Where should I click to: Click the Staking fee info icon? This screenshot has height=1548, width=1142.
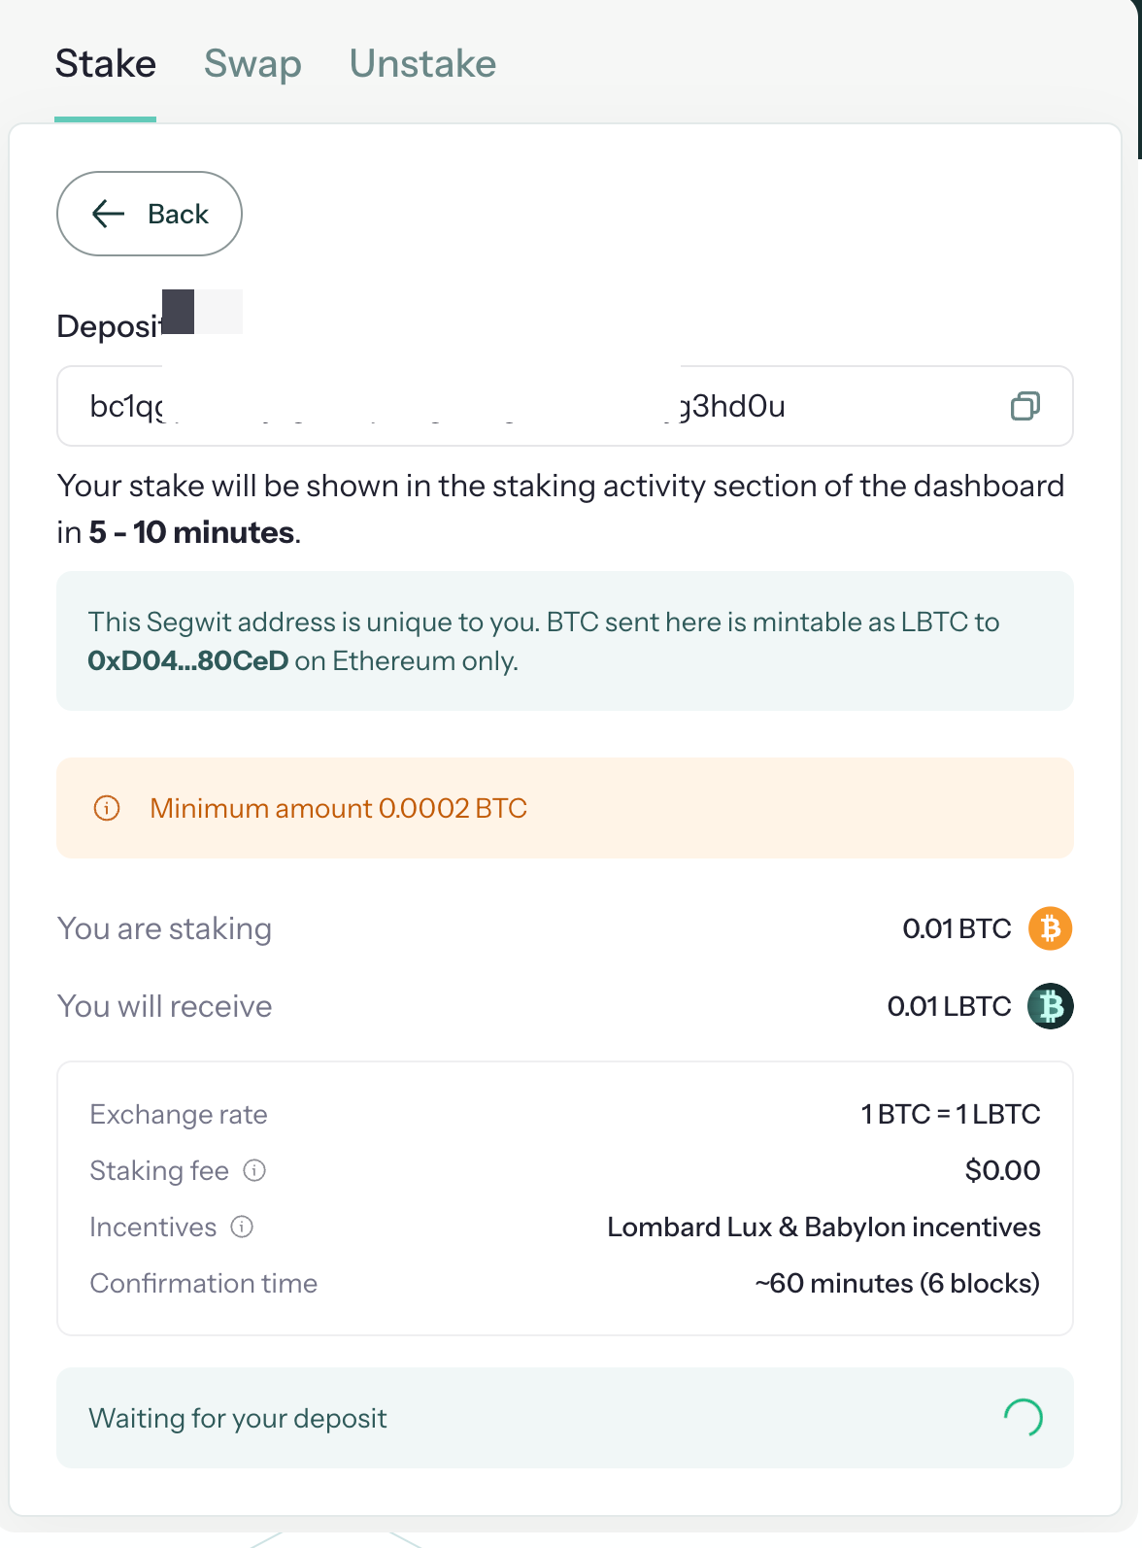pyautogui.click(x=254, y=1170)
